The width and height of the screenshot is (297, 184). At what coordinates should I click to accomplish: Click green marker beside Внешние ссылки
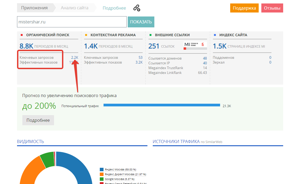150,35
